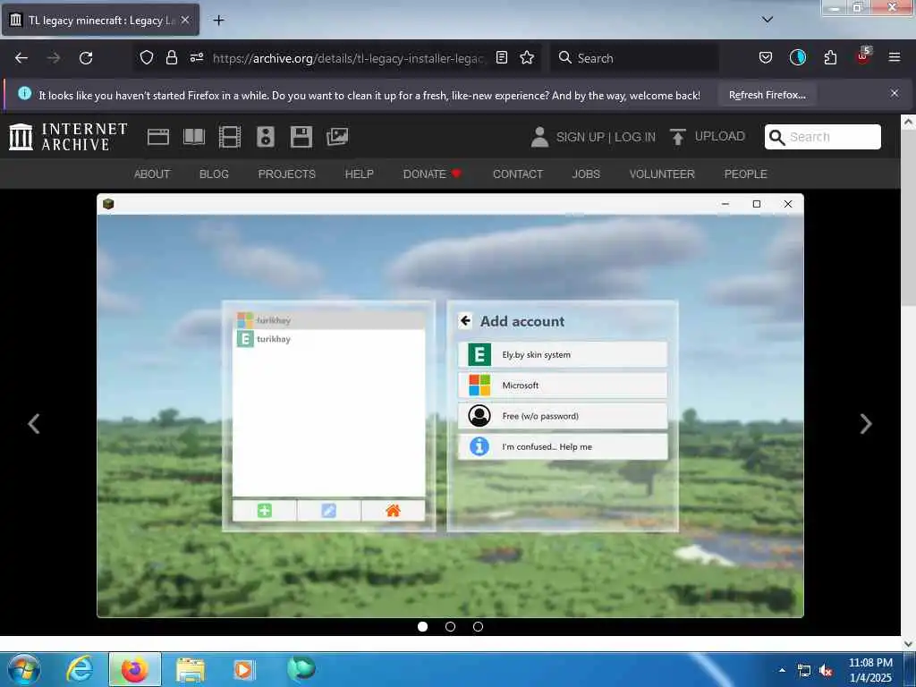The width and height of the screenshot is (916, 687).
Task: Click muted volume tray icon
Action: pyautogui.click(x=826, y=671)
